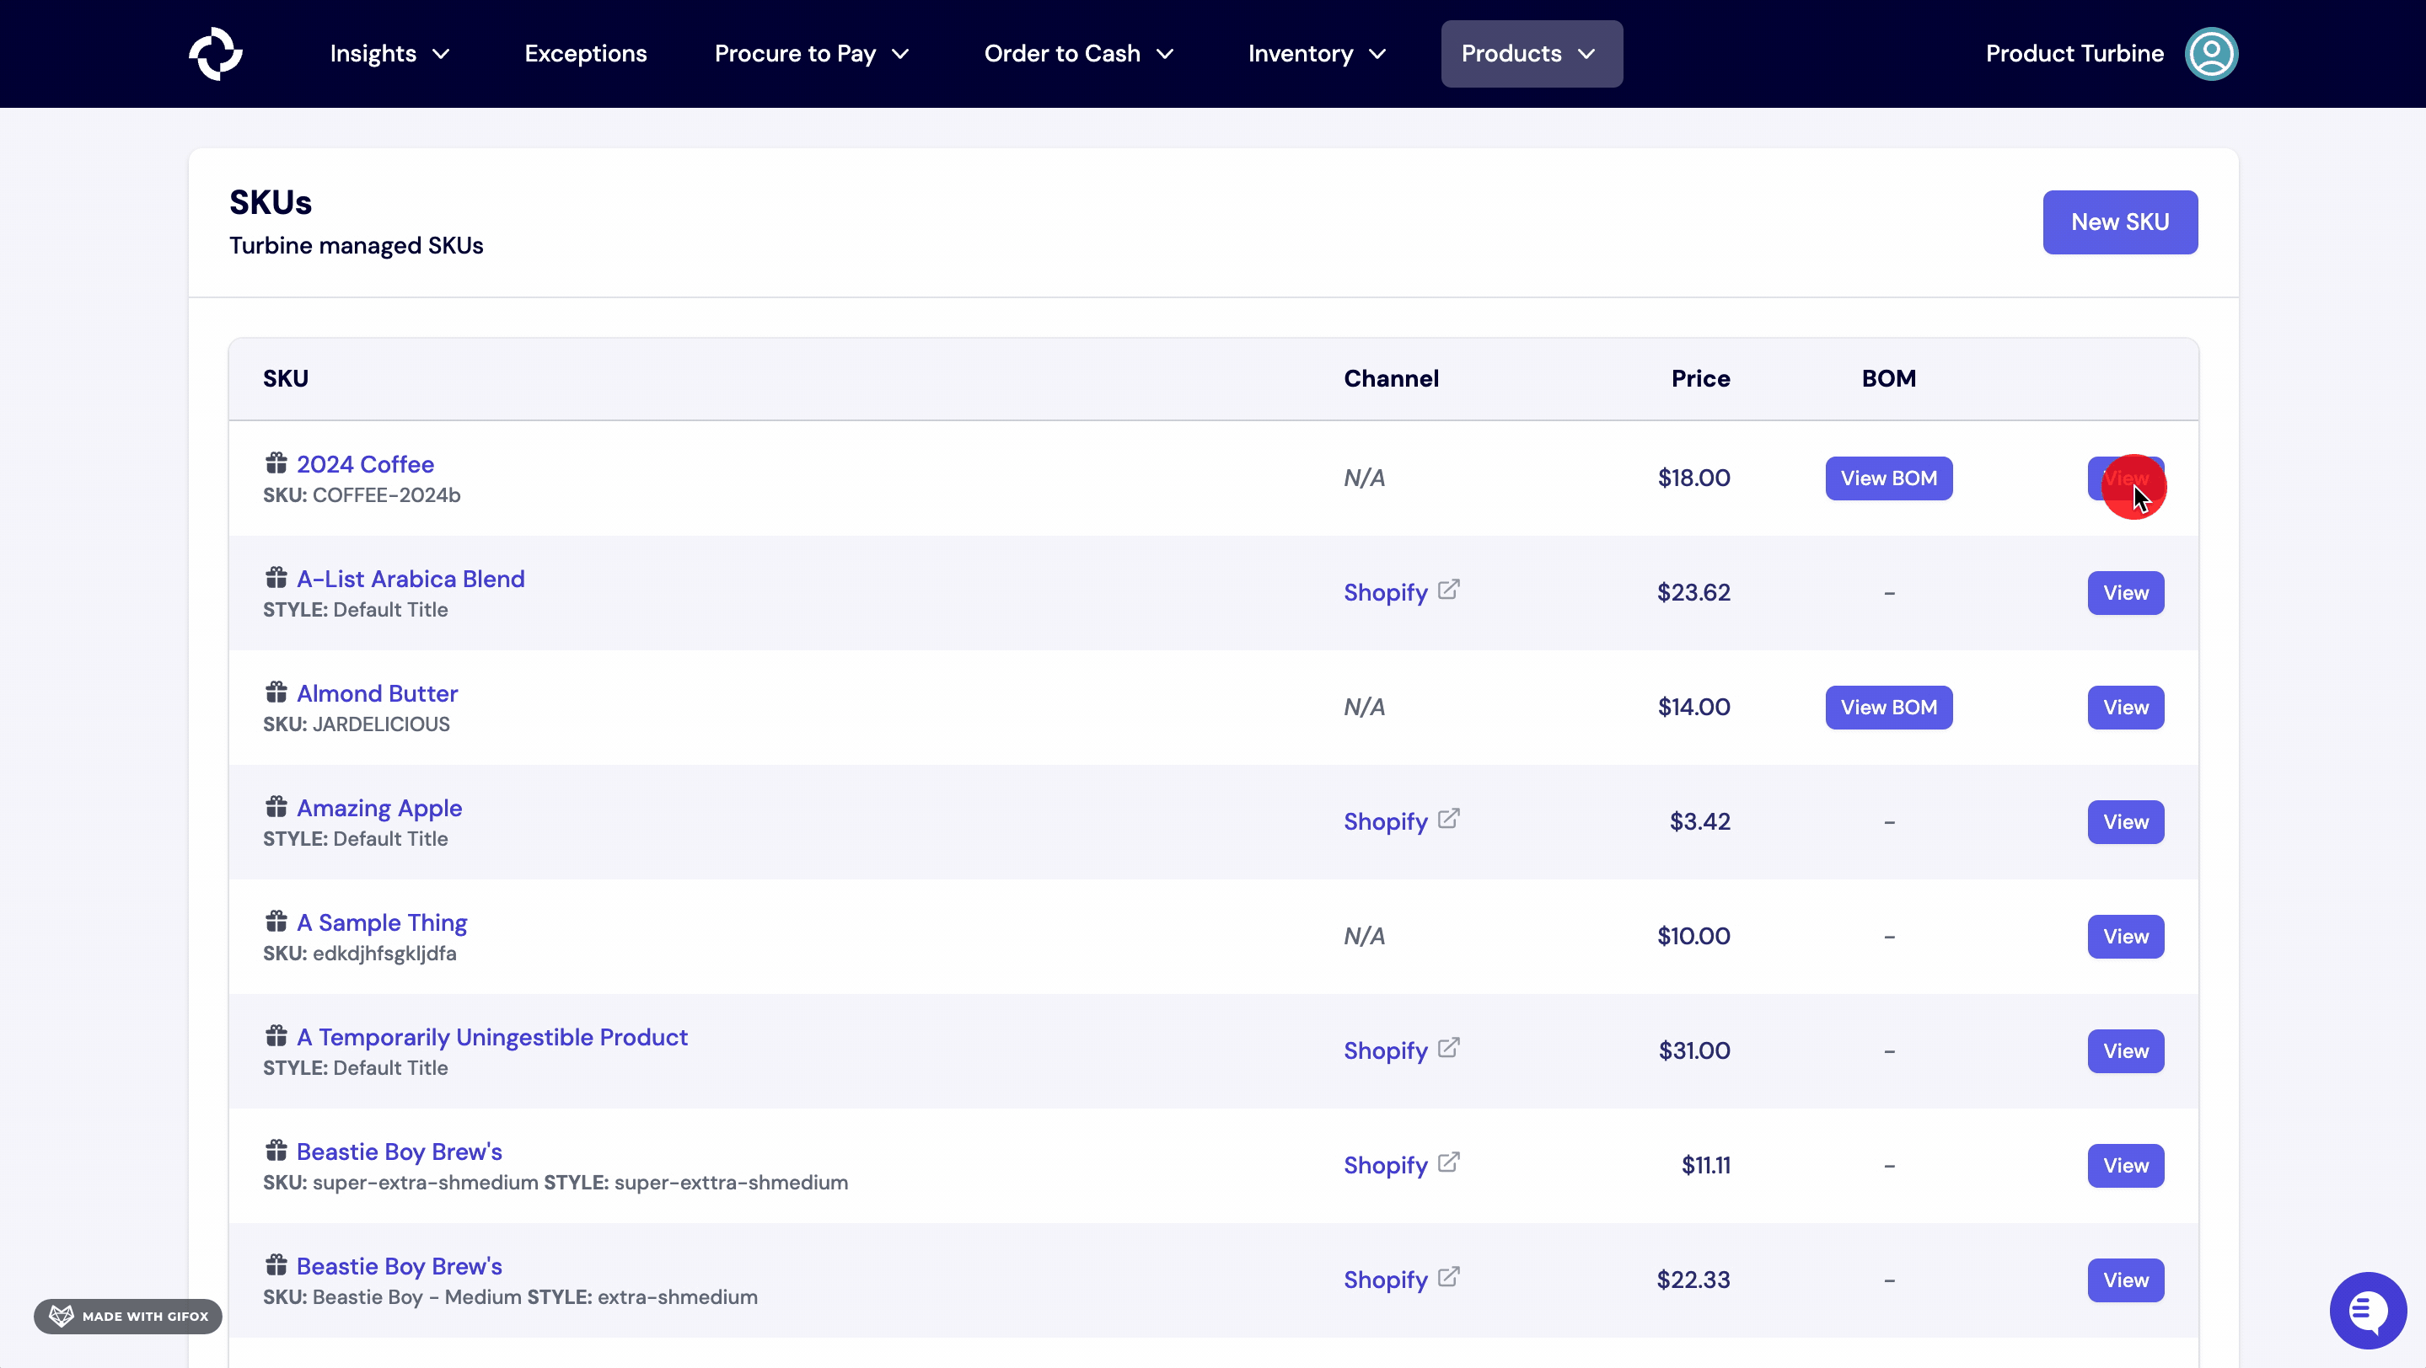Click the MADE WITH GIFOX badge
Screen dimensions: 2426x1368
[128, 1315]
